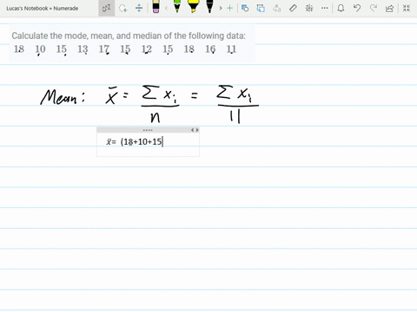Open the Math assistant tool
This screenshot has height=312, width=417.
point(309,8)
